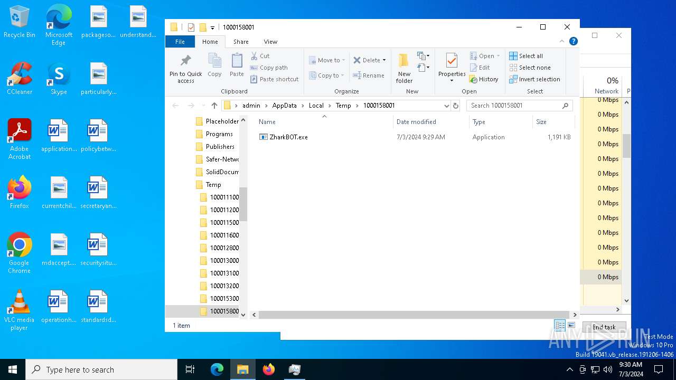This screenshot has height=380, width=676.
Task: Open Quick Access Toolbar customize dropdown
Action: pos(212,27)
